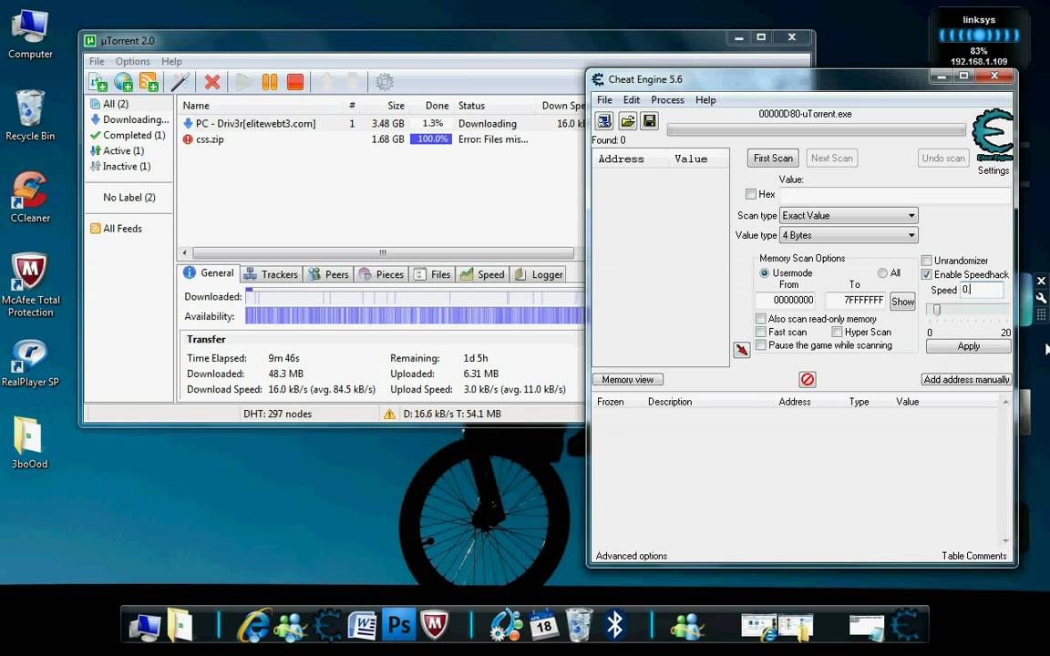Open McAfee Total Protection desktop icon
Image resolution: width=1050 pixels, height=656 pixels.
tap(30, 285)
